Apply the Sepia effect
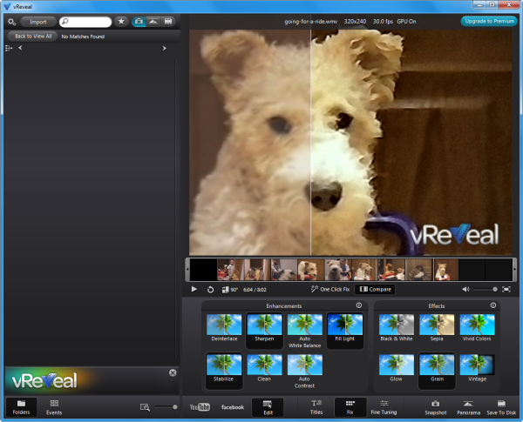The image size is (523, 422). [437, 325]
